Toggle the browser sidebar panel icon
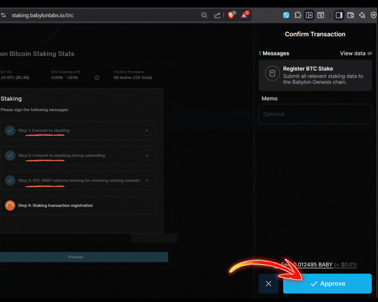Viewport: 378px width, 302px height. [x=339, y=15]
